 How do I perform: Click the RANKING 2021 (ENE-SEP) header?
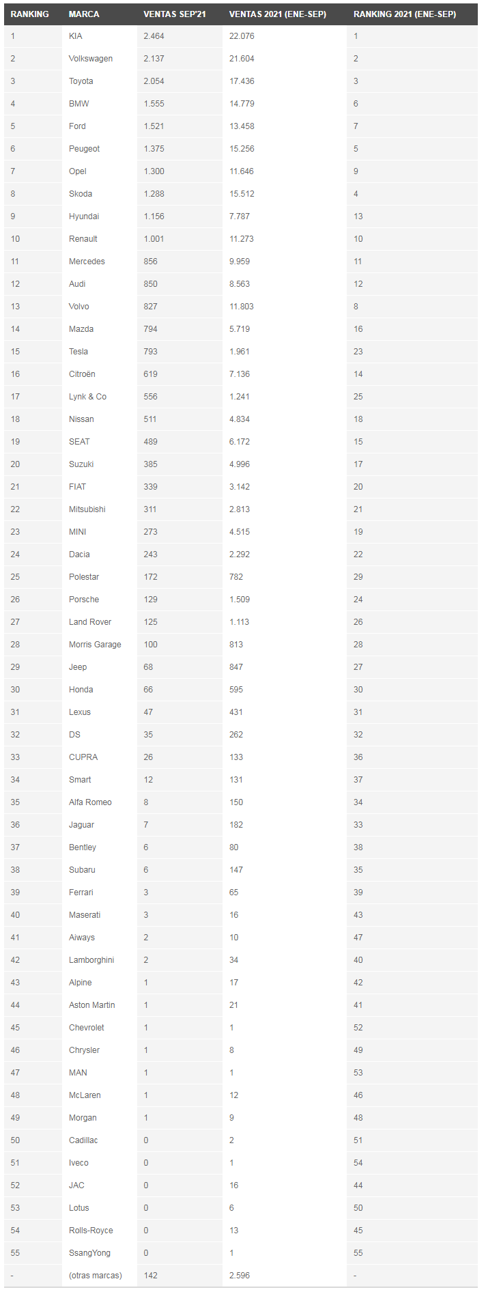coord(405,14)
